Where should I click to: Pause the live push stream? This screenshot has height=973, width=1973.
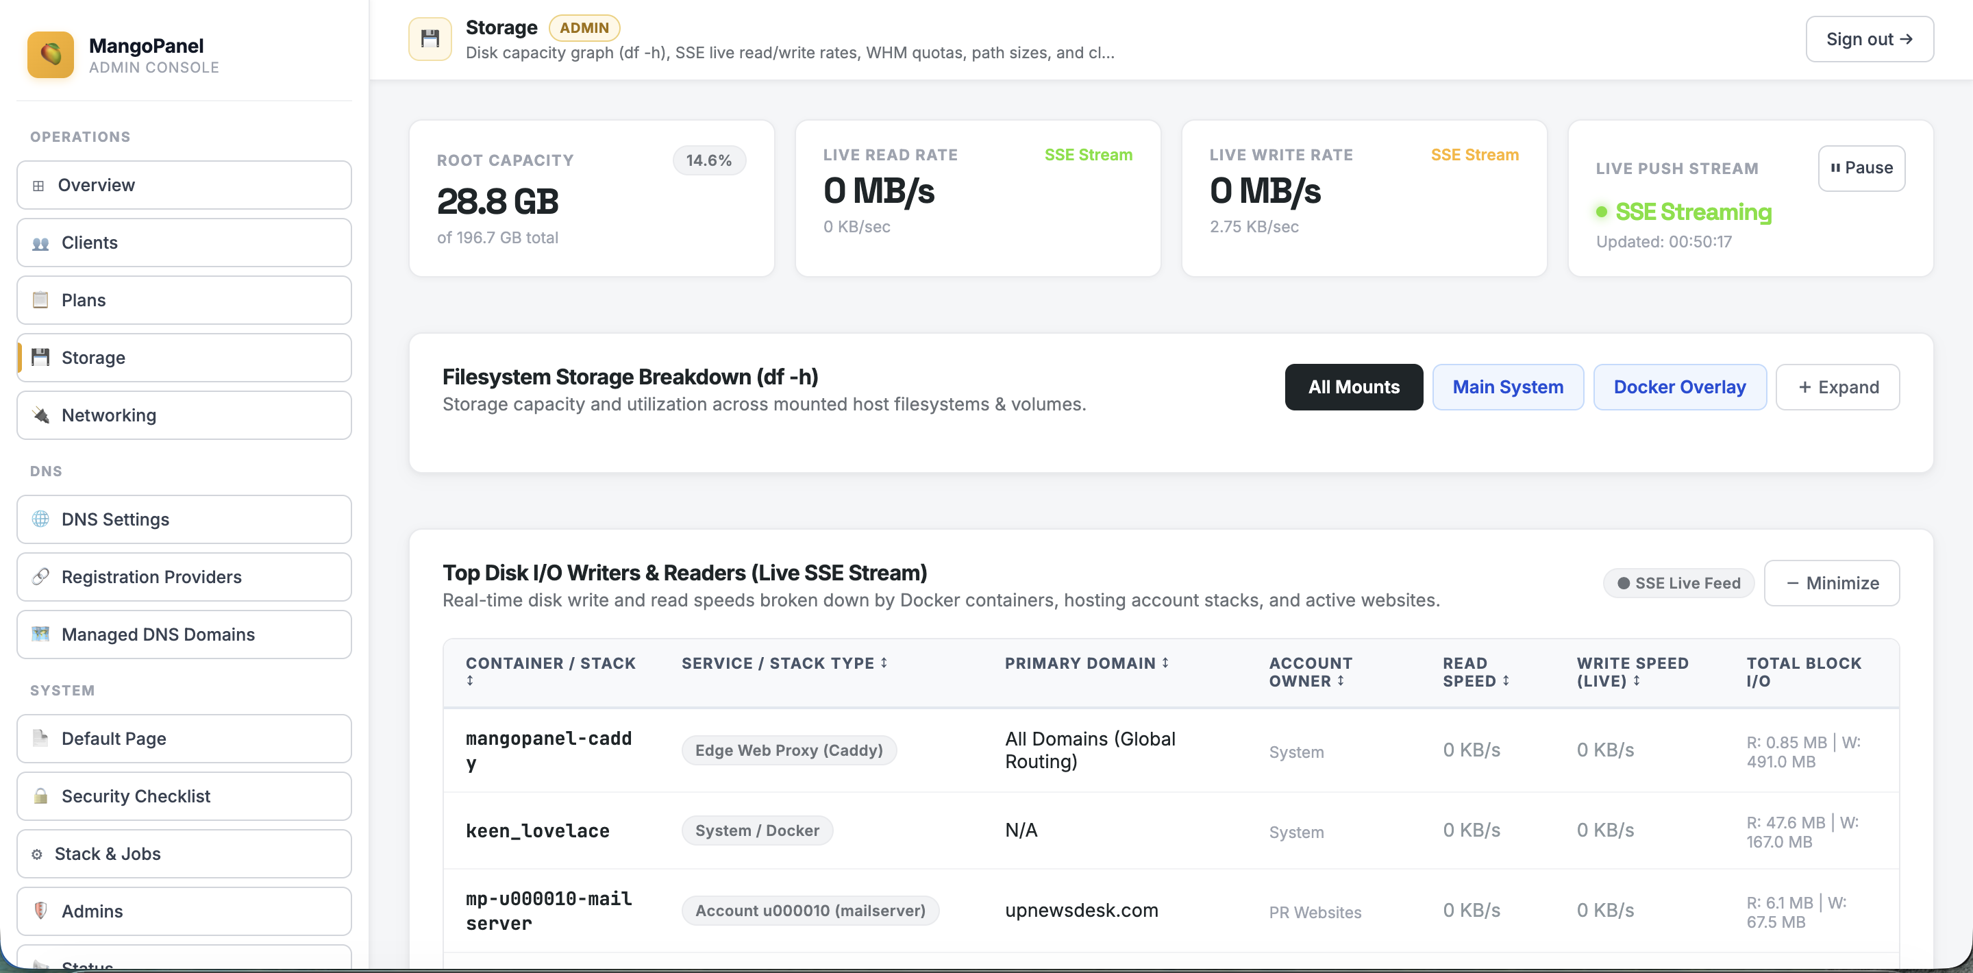coord(1861,168)
